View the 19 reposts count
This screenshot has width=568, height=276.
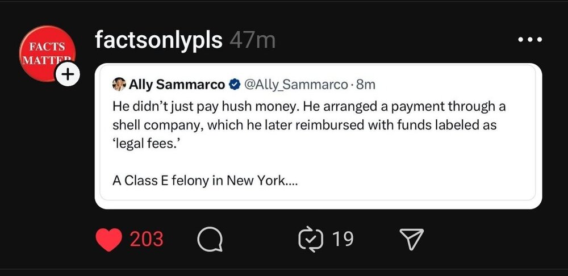click(x=343, y=239)
